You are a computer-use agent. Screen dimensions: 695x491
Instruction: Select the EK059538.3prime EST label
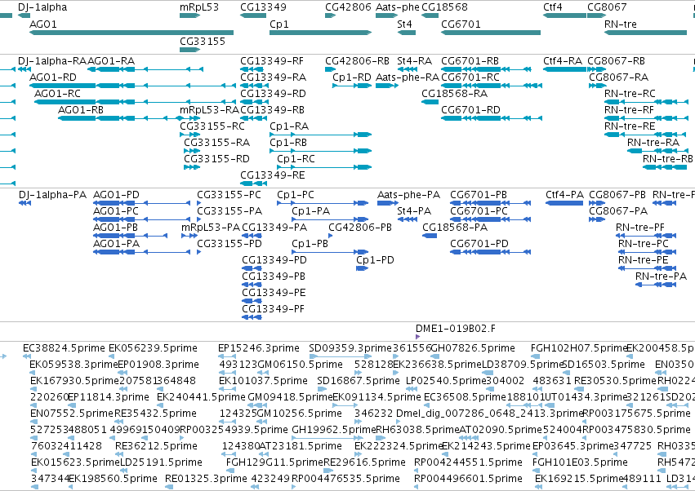(x=74, y=365)
